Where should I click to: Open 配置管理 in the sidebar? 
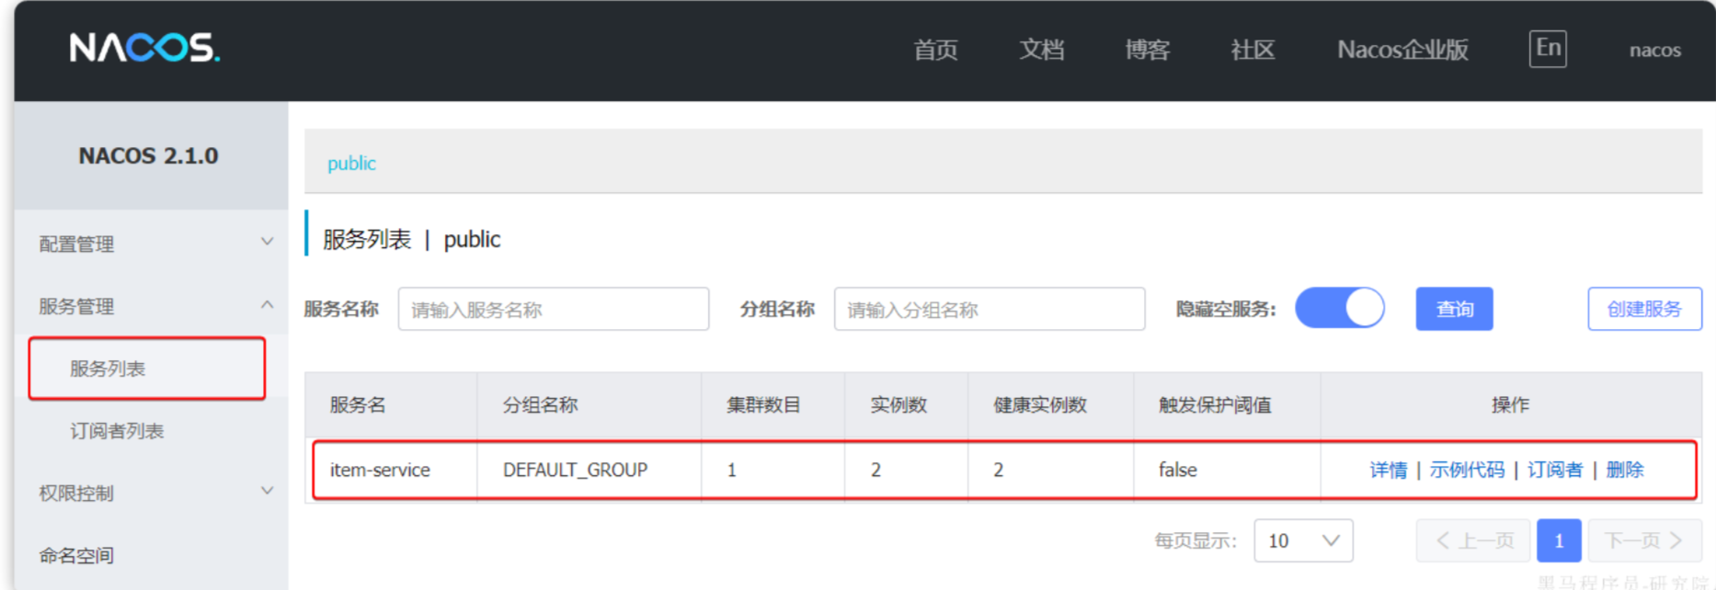tap(76, 244)
